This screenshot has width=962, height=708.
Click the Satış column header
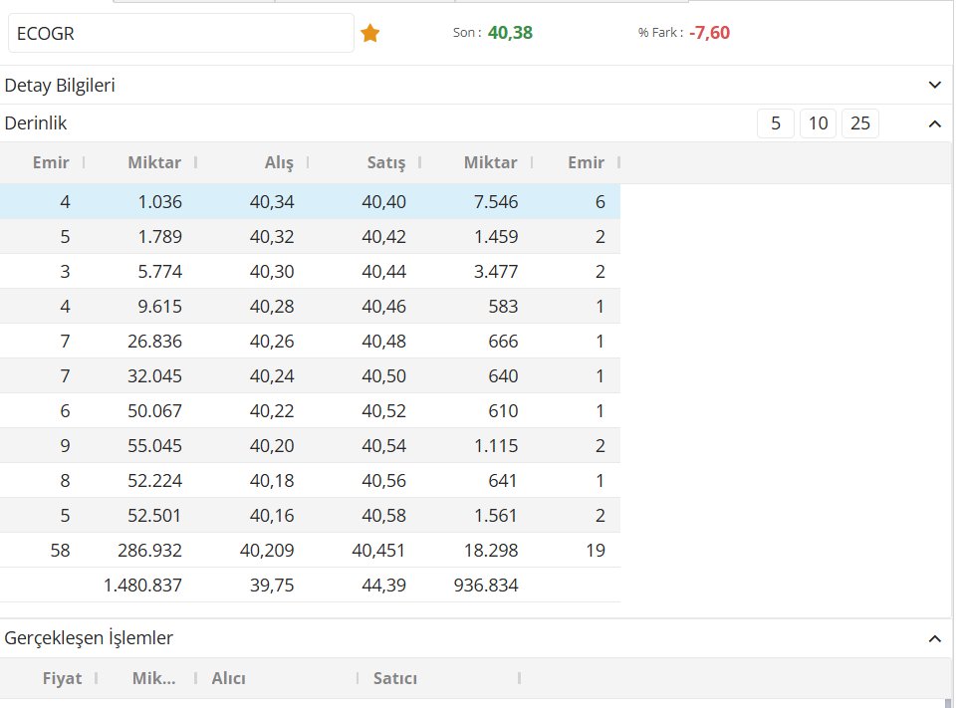386,162
